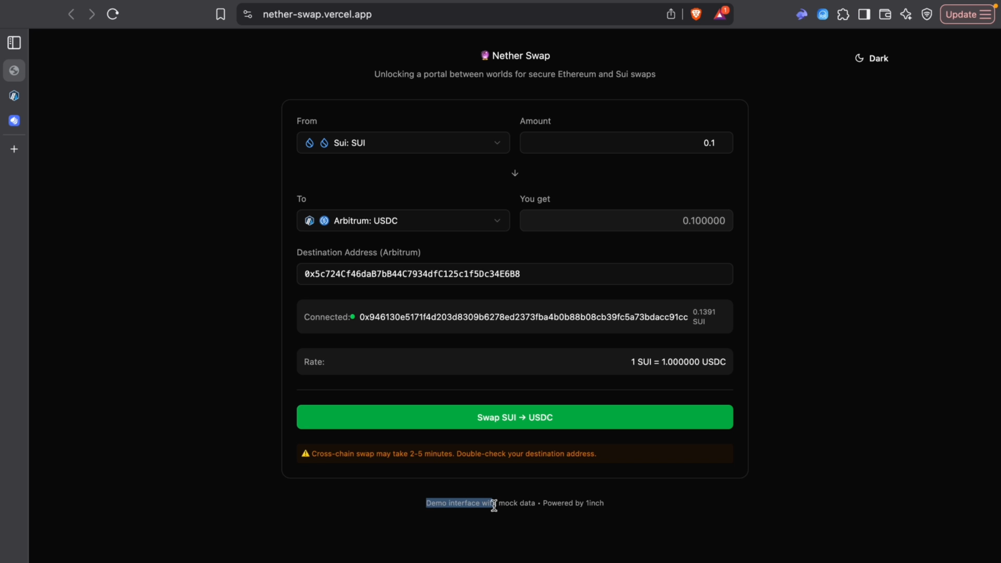Open Leo AI sparkle icon
The height and width of the screenshot is (563, 1001).
point(906,14)
